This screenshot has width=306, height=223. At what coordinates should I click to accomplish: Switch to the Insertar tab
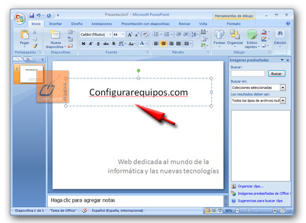pos(56,24)
